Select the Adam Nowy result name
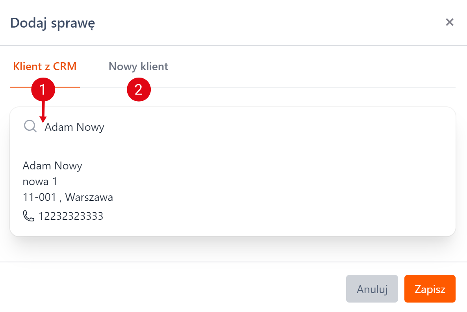The width and height of the screenshot is (467, 312). click(52, 166)
